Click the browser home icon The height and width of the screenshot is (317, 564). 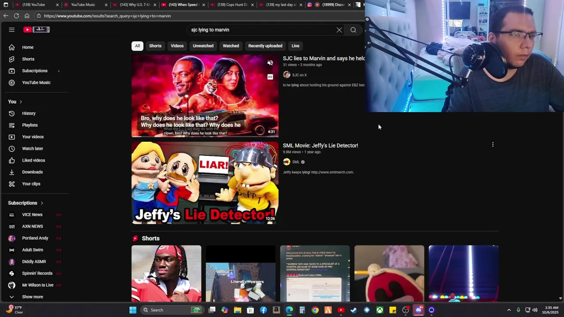pos(27,16)
